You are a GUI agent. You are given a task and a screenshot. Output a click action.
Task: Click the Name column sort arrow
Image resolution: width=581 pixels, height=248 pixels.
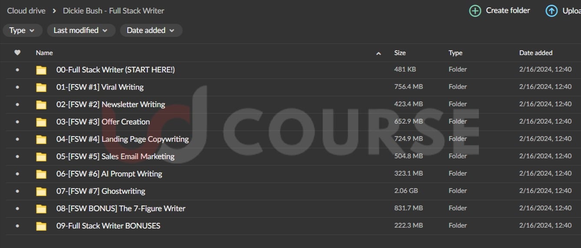(x=378, y=53)
